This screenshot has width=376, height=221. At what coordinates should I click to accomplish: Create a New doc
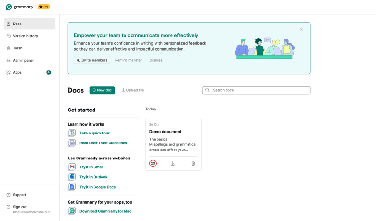click(x=102, y=90)
